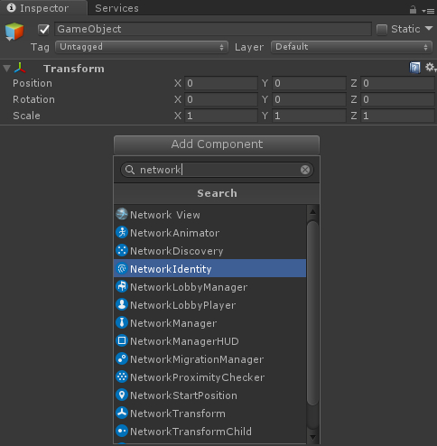Viewport: 437px width, 446px height.
Task: Switch to the Services tab
Action: (116, 8)
